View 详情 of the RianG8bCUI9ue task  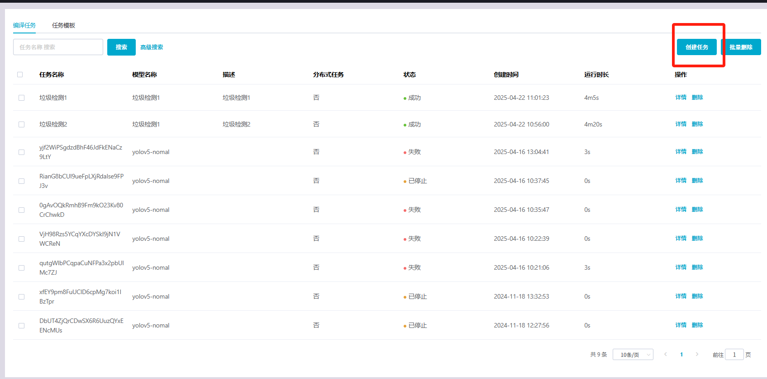(x=681, y=181)
